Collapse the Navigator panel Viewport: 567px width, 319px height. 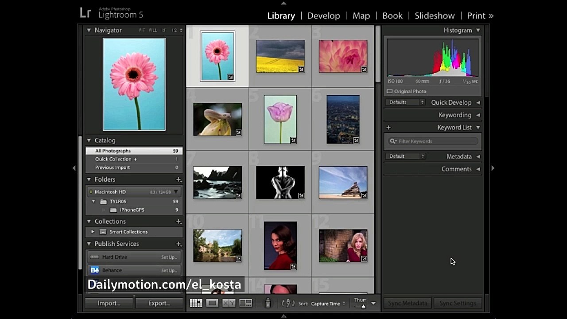tap(89, 30)
